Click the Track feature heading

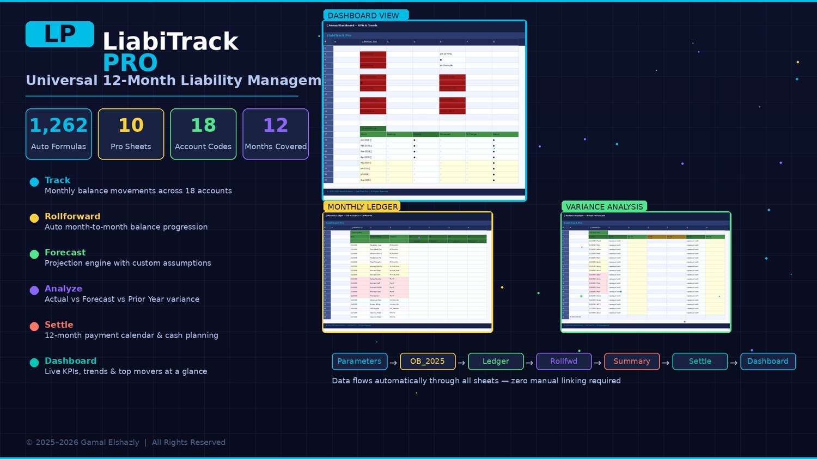click(x=57, y=180)
